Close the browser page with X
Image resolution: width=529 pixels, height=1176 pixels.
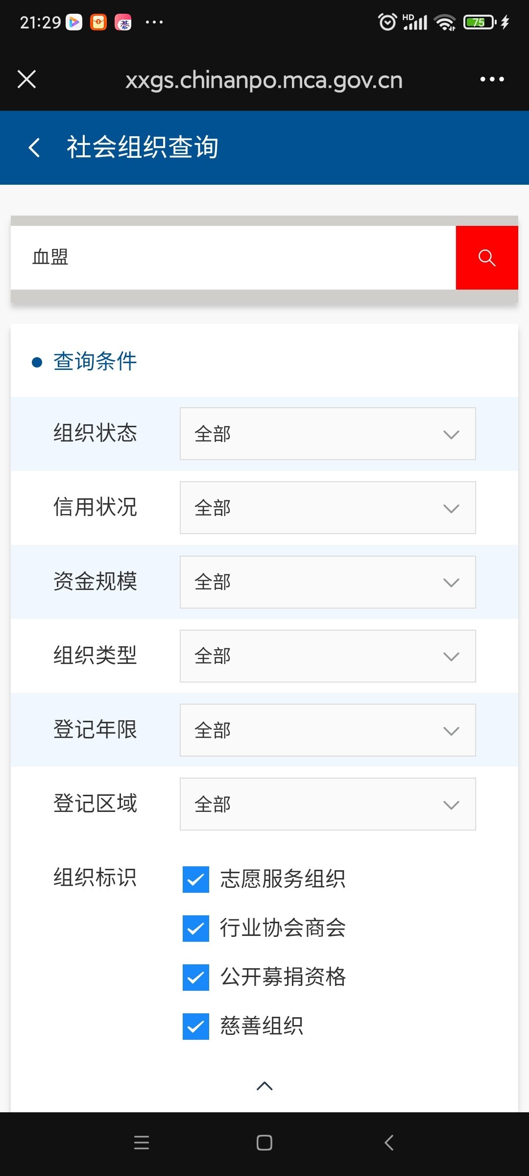[x=27, y=79]
